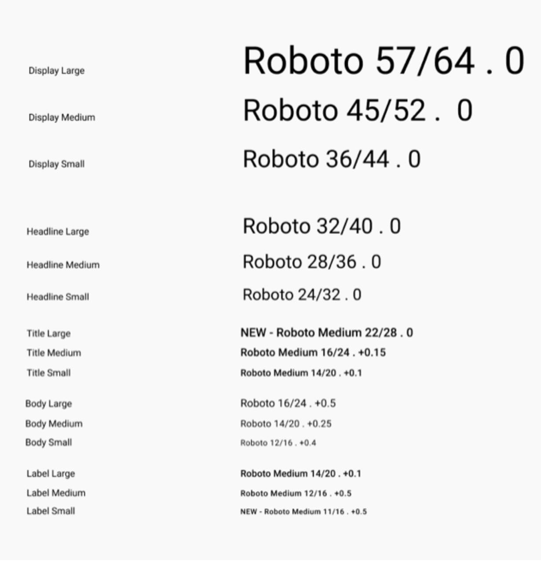This screenshot has height=561, width=541.
Task: Click the "NEW - Roboto Medium 22/28" sample
Action: point(326,332)
